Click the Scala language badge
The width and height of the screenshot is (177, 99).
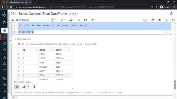coord(73,14)
